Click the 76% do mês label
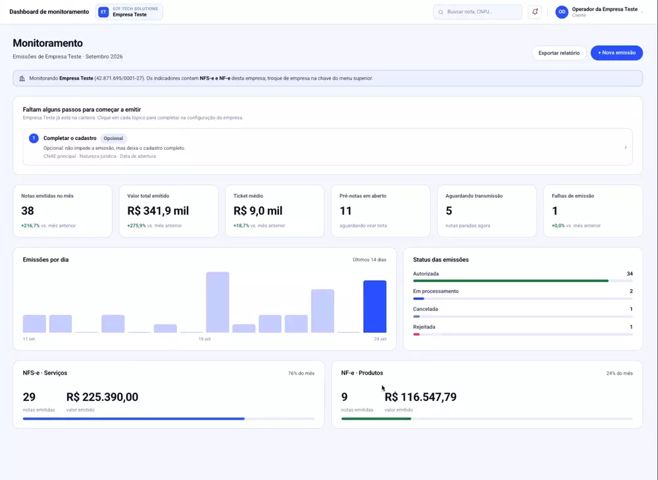658x480 pixels. (301, 373)
